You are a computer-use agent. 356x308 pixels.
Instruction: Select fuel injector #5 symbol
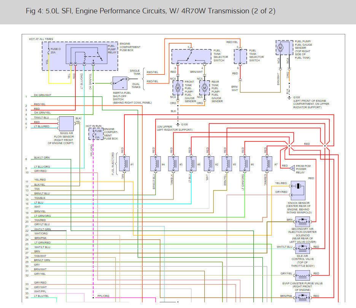pos(173,164)
